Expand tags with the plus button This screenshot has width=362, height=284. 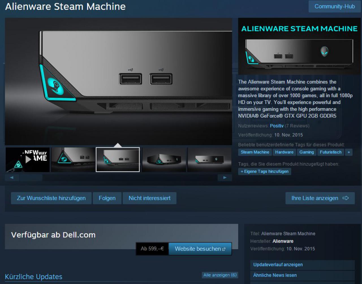pos(349,152)
